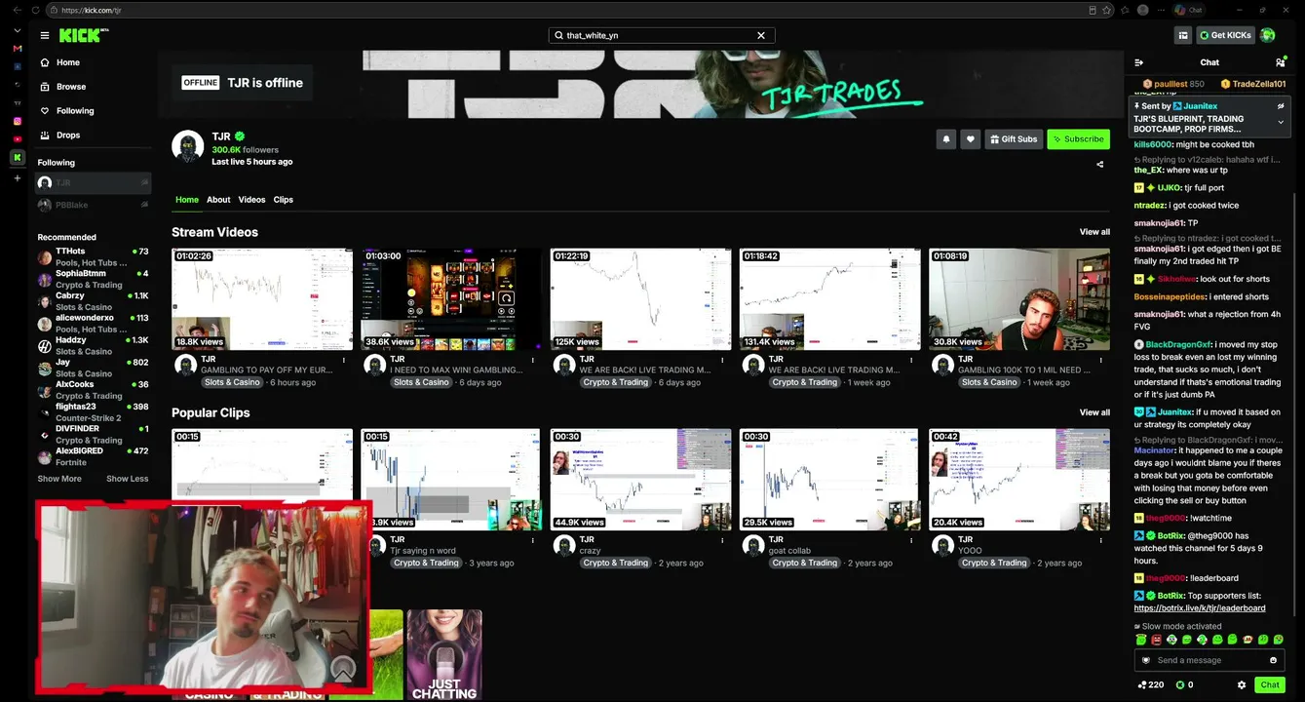1305x702 pixels.
Task: Open Gmail from the browser's vertical tab strip
Action: tap(18, 49)
